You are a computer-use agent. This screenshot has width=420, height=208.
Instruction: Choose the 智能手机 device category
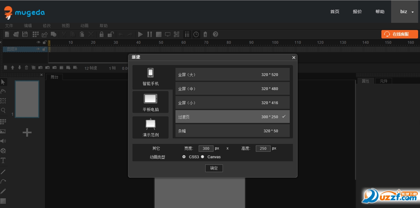point(151,77)
